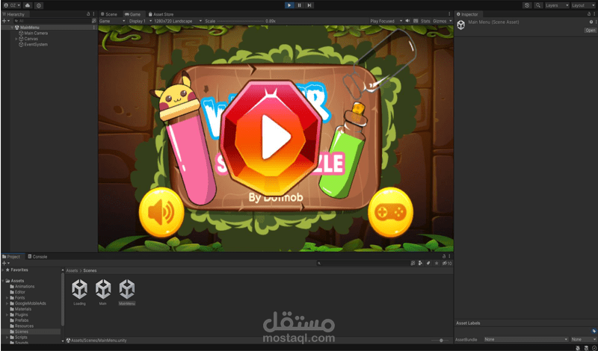This screenshot has width=598, height=351.
Task: Switch to the Game tab
Action: pos(133,14)
